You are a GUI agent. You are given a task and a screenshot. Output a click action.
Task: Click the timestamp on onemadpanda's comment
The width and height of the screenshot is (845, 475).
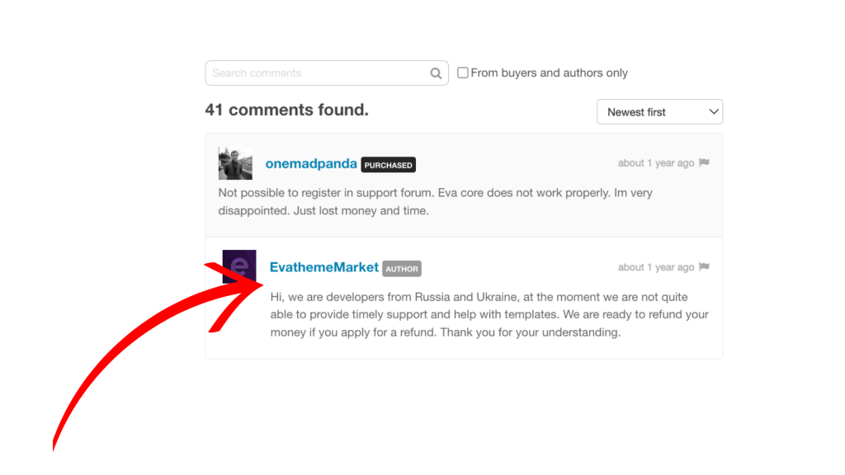[656, 163]
